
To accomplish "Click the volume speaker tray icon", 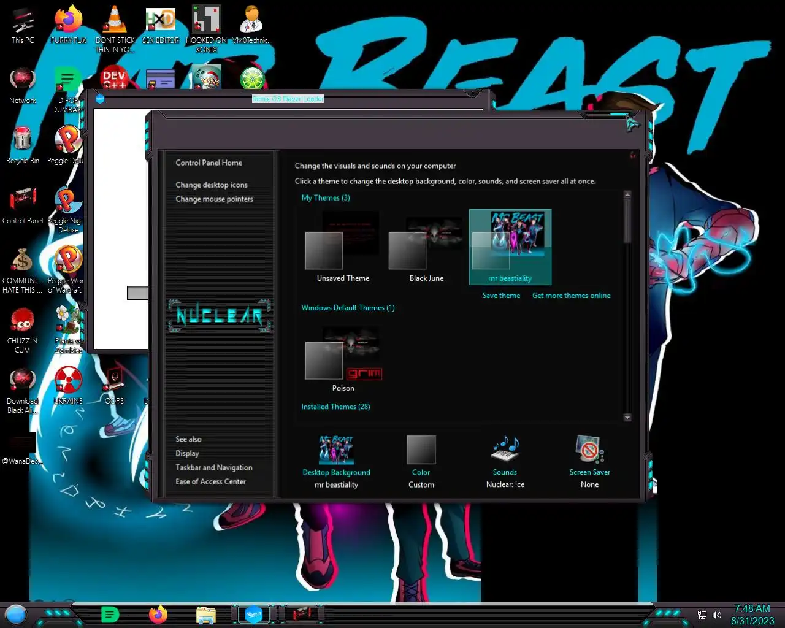I will (716, 615).
